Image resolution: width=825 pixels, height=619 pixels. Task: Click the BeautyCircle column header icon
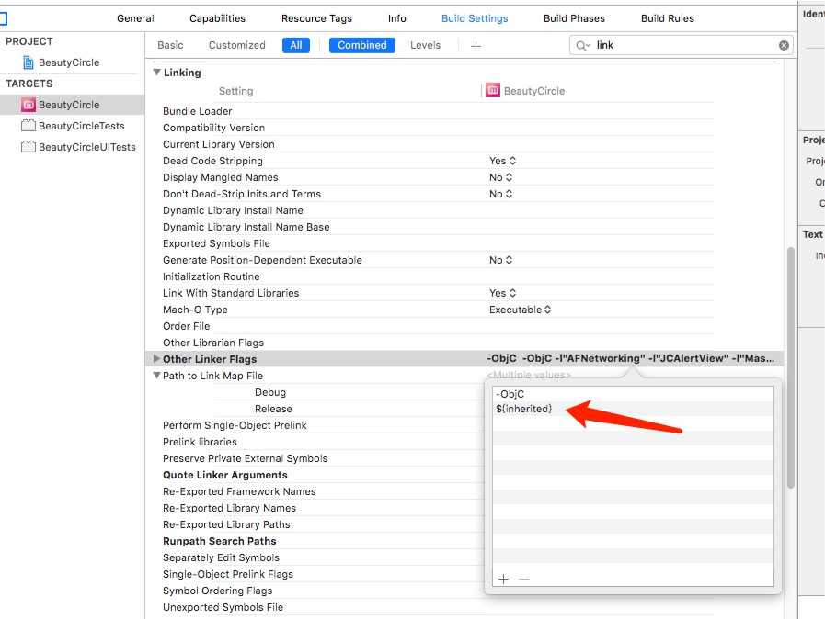pos(493,90)
